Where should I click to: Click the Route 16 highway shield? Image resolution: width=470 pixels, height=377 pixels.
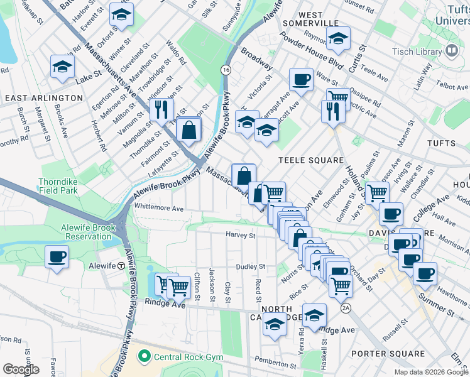tap(226, 70)
